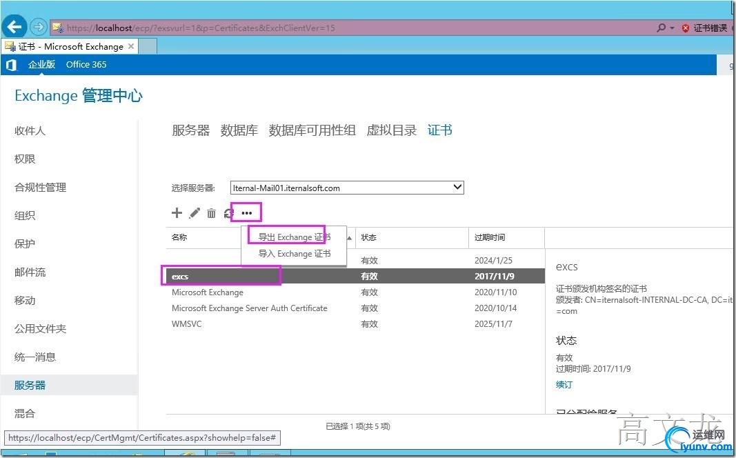Switch to the 数据库 top tab
736x458 pixels.
(x=239, y=130)
